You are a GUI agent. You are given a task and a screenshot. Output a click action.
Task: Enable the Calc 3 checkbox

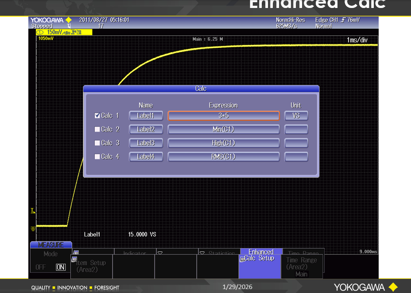click(97, 143)
